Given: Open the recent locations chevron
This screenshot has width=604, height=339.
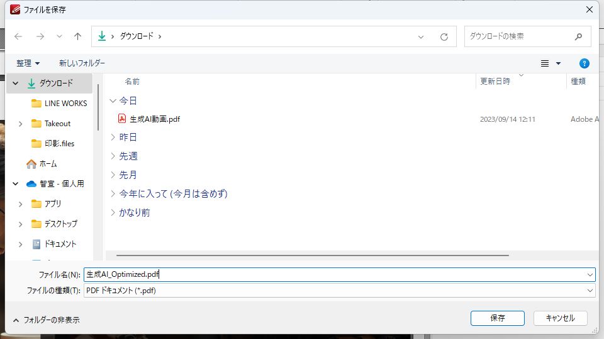Looking at the screenshot, I should point(59,36).
